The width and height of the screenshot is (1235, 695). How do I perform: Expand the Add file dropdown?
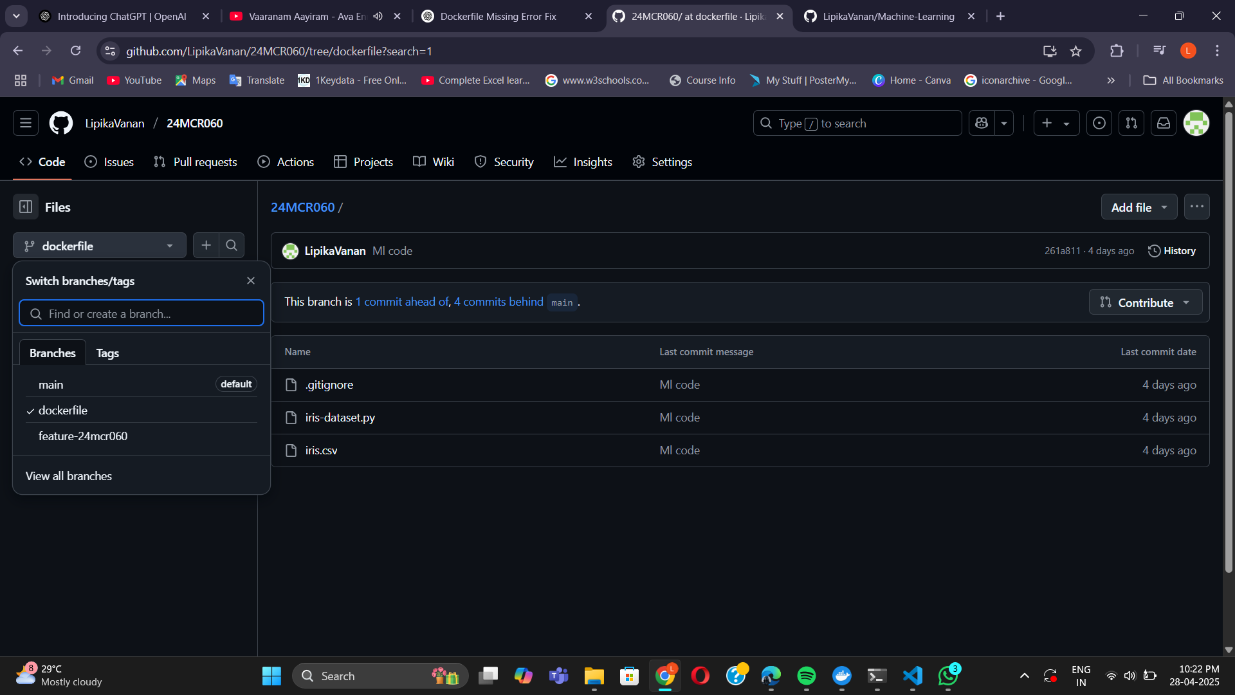click(x=1139, y=207)
